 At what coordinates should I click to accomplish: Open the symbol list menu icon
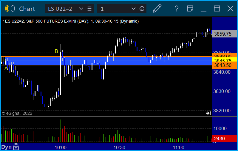pyautogui.click(x=89, y=9)
